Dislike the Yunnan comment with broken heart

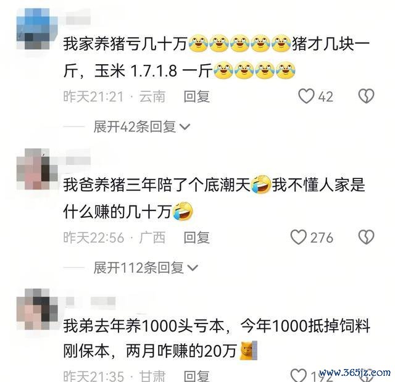point(366,96)
